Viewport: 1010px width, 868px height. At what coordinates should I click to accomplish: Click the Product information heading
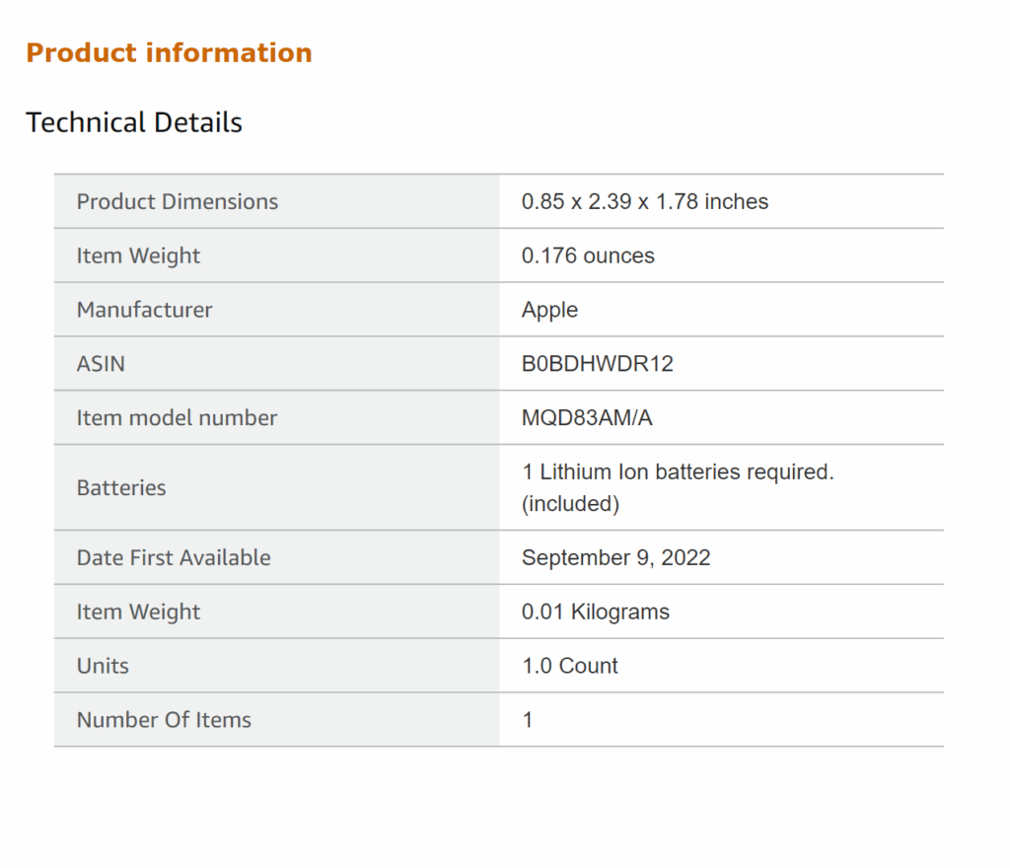(x=169, y=53)
